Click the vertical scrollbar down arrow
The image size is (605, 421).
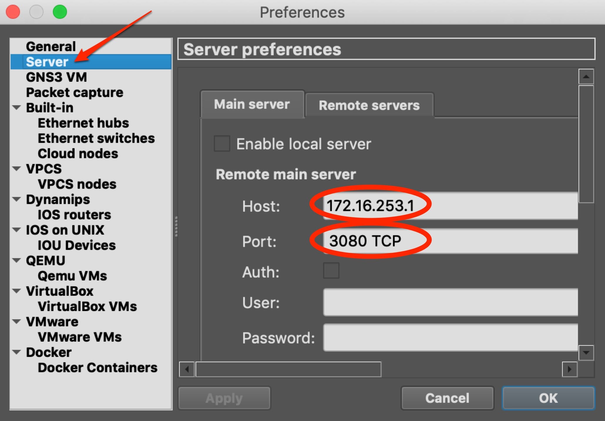point(586,352)
